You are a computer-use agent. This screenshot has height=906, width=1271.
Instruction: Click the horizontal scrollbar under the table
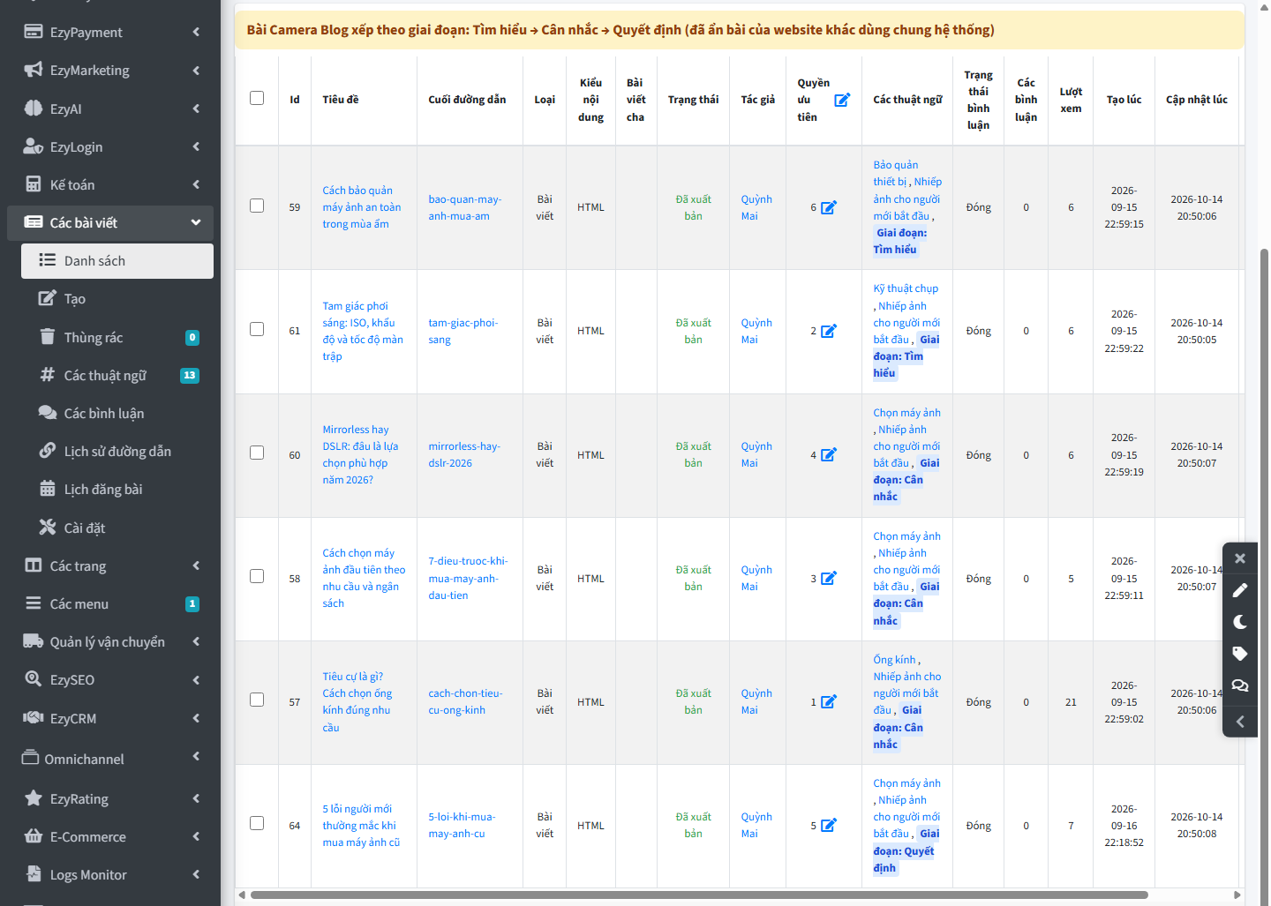click(x=699, y=895)
